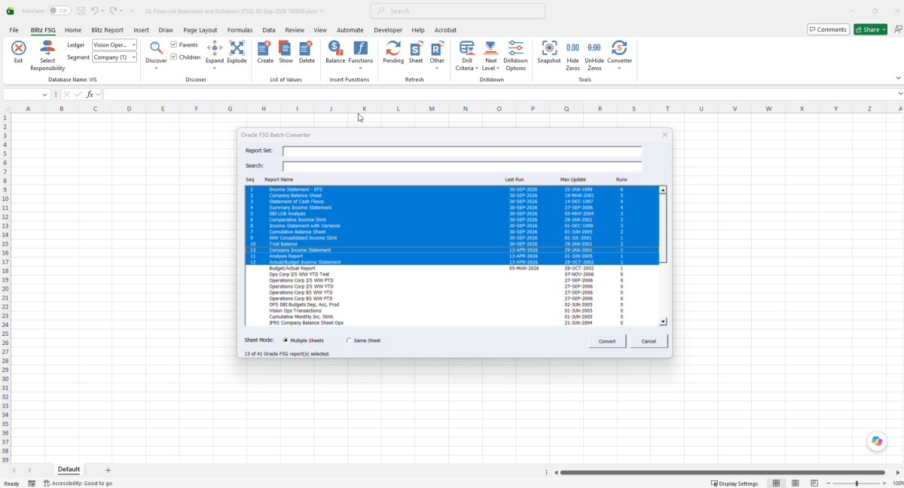Select the Default sheet tab
Image resolution: width=904 pixels, height=488 pixels.
tap(69, 469)
